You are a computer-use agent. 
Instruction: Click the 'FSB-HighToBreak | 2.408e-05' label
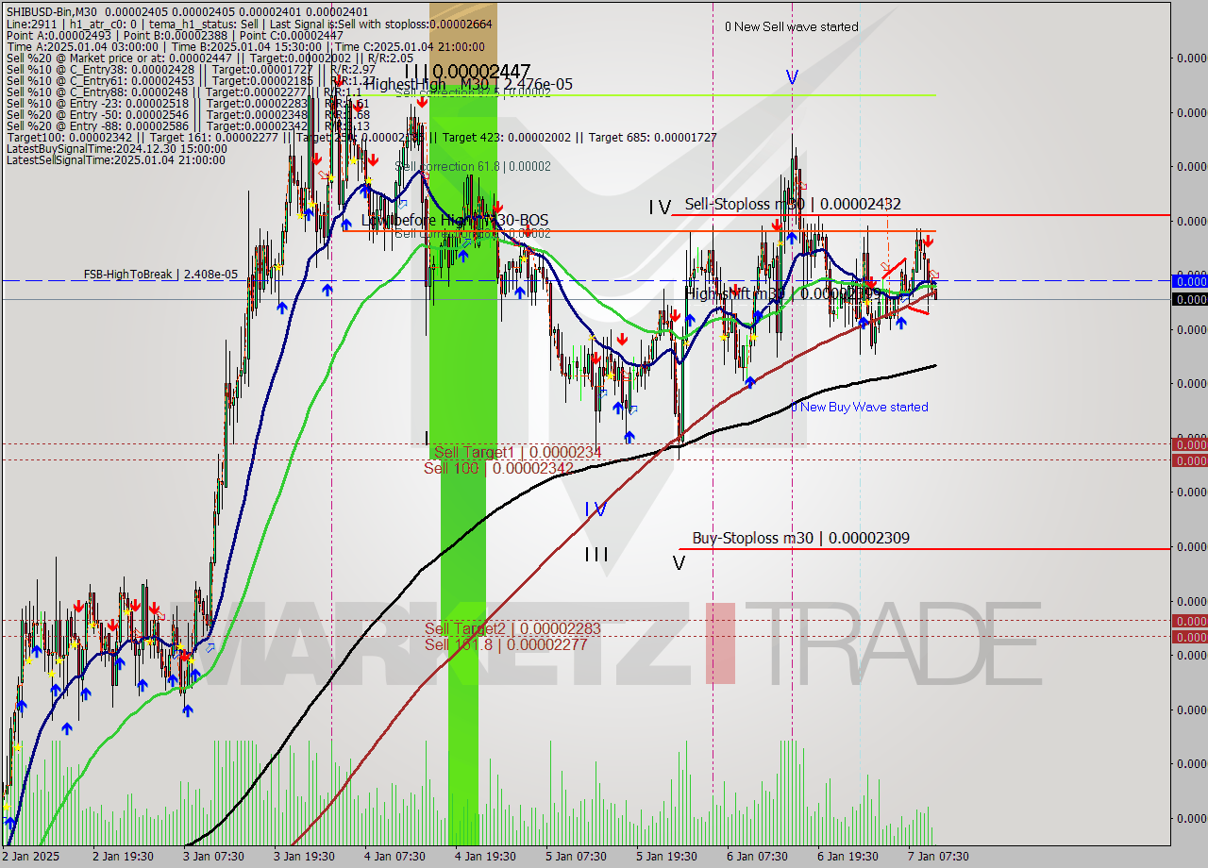[x=160, y=275]
